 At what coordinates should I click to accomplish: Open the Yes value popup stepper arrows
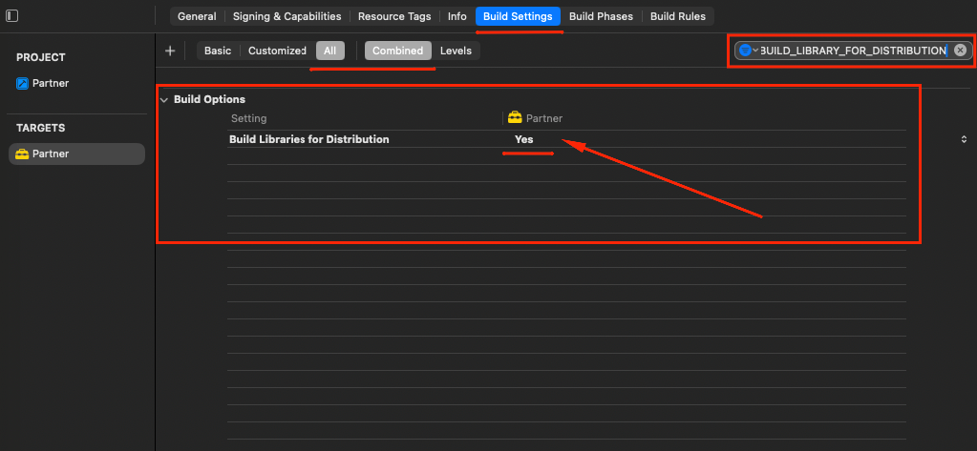point(964,139)
